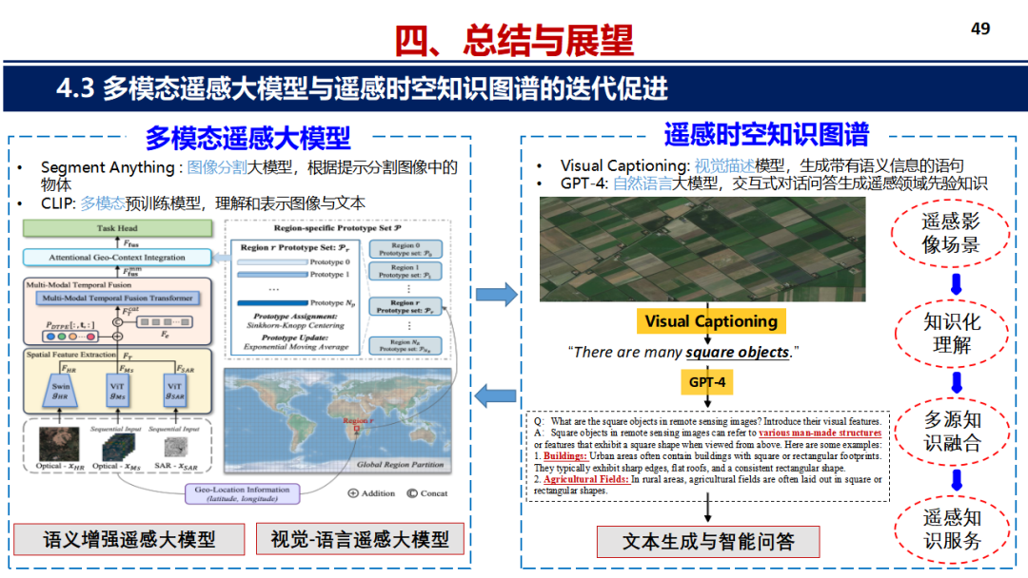The image size is (1028, 578).
Task: Click the 遥感影像场景 dashed ellipse
Action: pos(950,233)
